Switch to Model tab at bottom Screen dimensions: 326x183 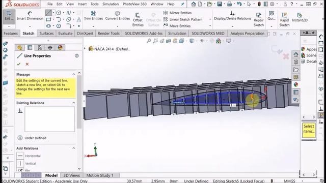coord(51,175)
